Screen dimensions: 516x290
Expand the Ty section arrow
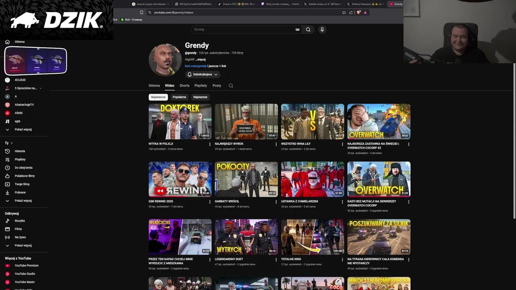(12, 143)
